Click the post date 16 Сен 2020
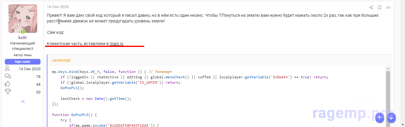 click(58, 7)
